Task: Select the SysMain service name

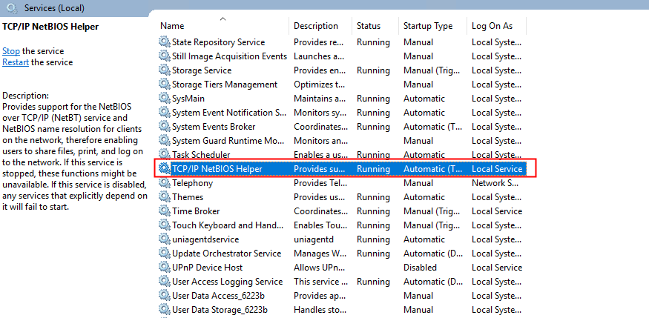Action: point(188,99)
